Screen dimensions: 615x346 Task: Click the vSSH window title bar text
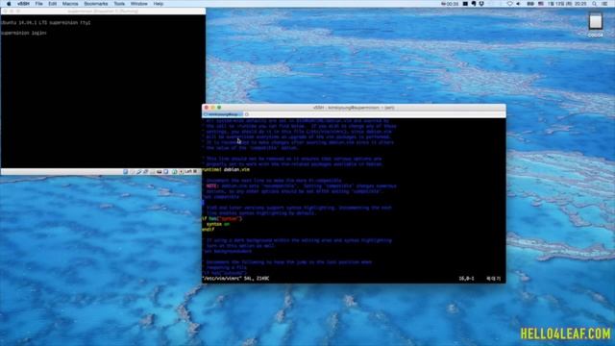[354, 107]
